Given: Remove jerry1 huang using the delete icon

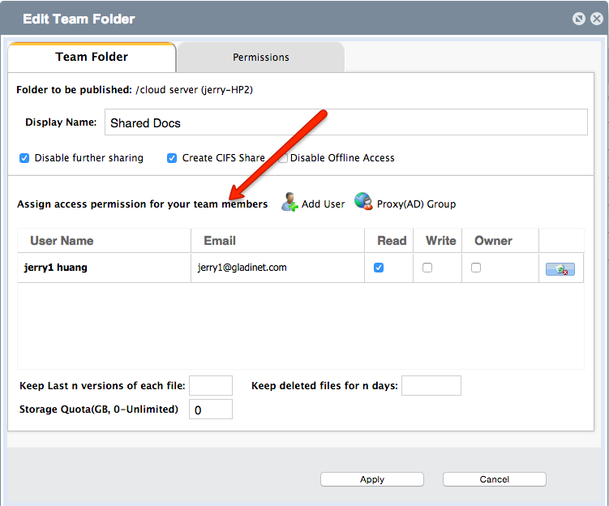Looking at the screenshot, I should (x=560, y=269).
